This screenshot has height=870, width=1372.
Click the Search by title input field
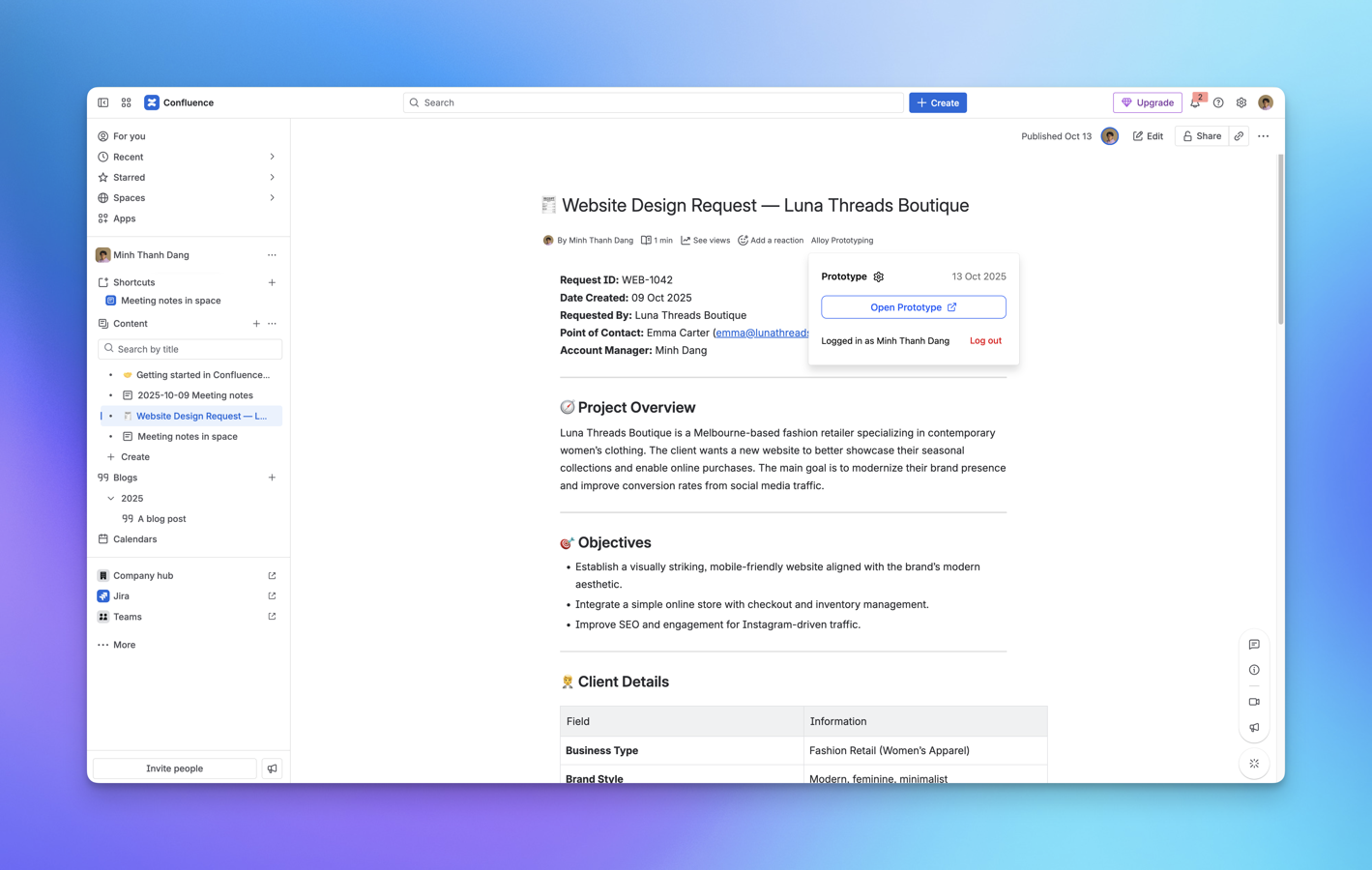[189, 349]
